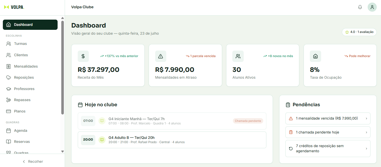This screenshot has height=167, width=381.
Task: Collapse the sidebar with Recolher
Action: 33,161
